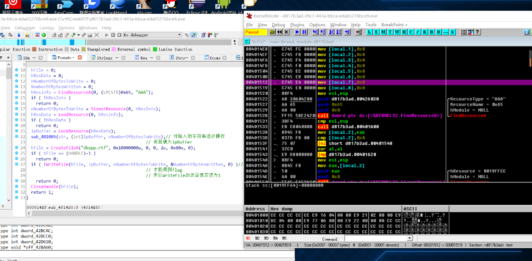Toggle breakpoint dot at line 22

click(x=16, y=136)
